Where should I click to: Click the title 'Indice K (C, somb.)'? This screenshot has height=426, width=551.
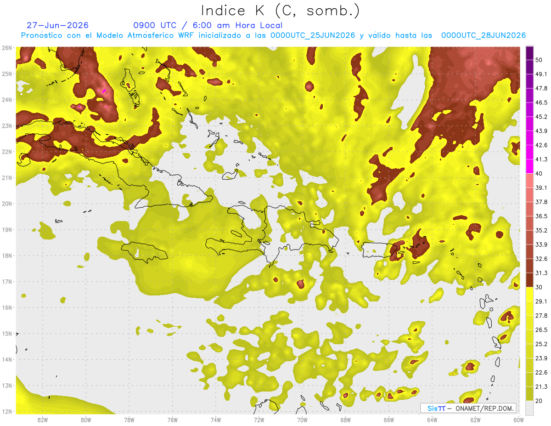point(281,11)
